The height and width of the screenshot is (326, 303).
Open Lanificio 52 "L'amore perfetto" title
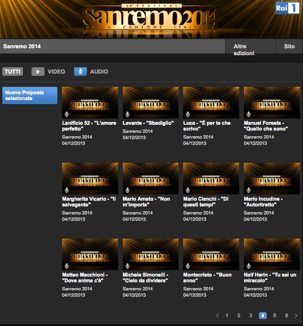(89, 126)
